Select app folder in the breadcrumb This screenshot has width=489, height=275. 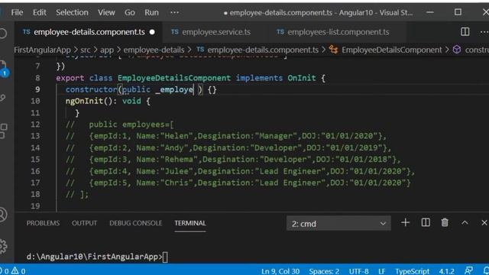click(107, 50)
